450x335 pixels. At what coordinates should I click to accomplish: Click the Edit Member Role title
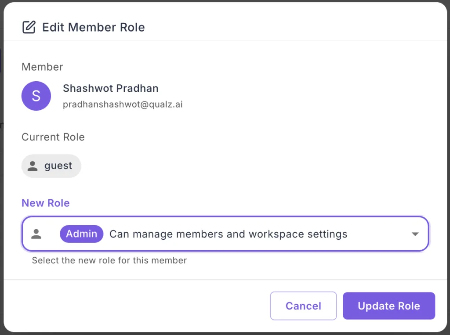[x=93, y=27]
